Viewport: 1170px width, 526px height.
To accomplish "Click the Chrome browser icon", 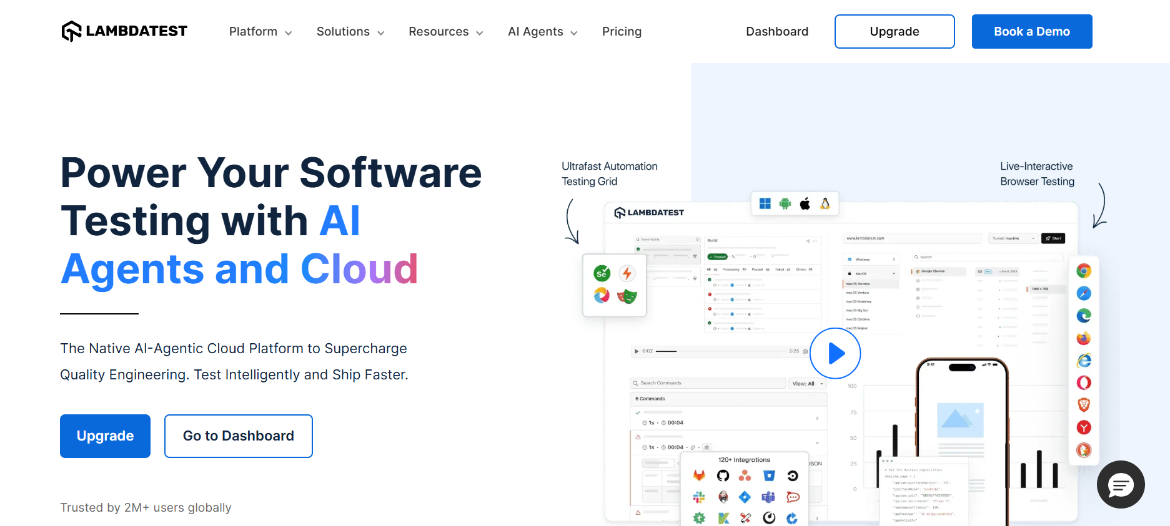I will 1084,271.
